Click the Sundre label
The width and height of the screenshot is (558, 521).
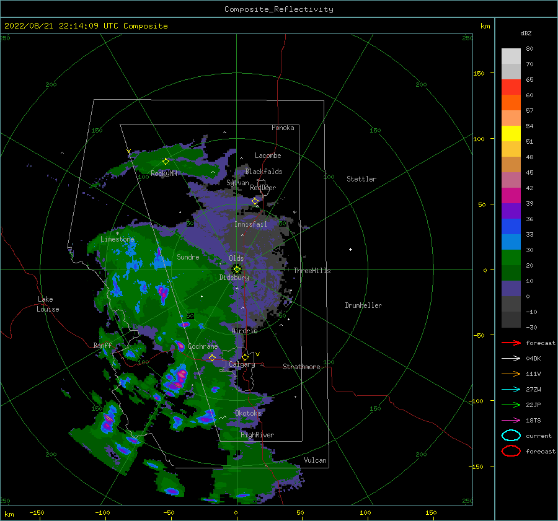[x=188, y=256]
